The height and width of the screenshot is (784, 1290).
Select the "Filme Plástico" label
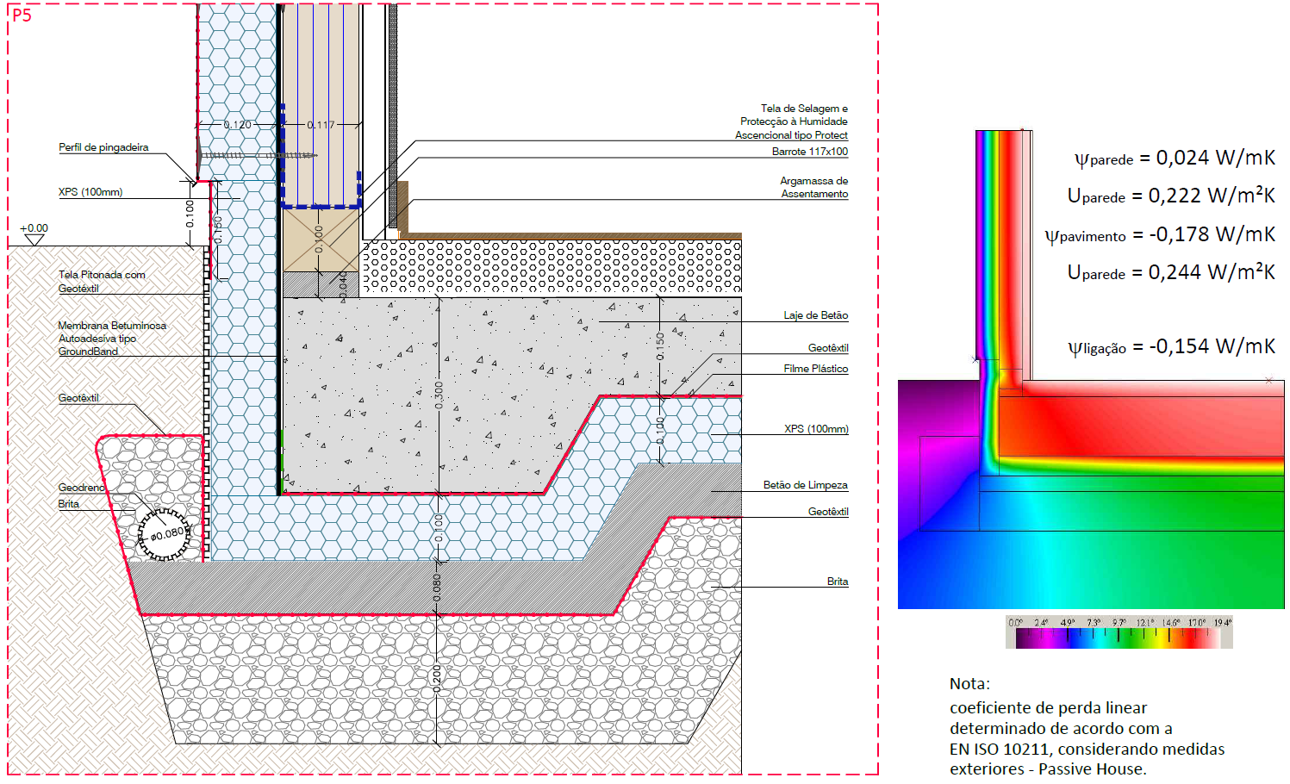tap(815, 369)
